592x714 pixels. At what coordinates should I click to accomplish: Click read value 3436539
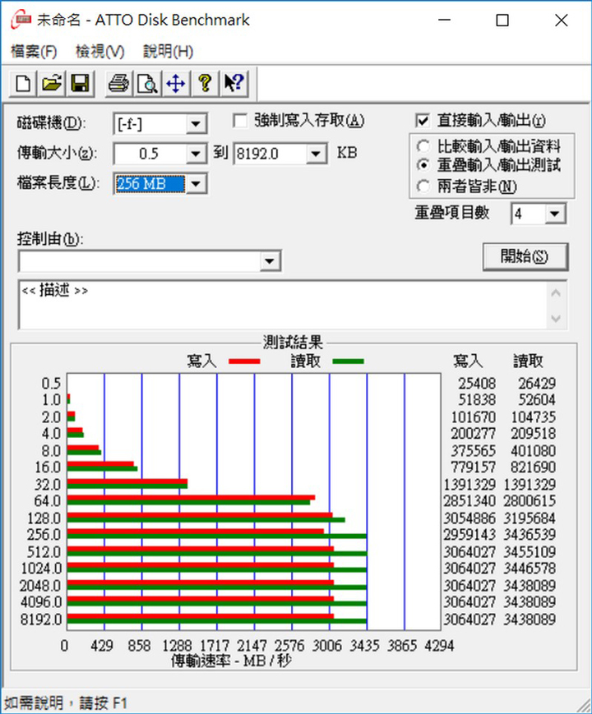pyautogui.click(x=530, y=535)
